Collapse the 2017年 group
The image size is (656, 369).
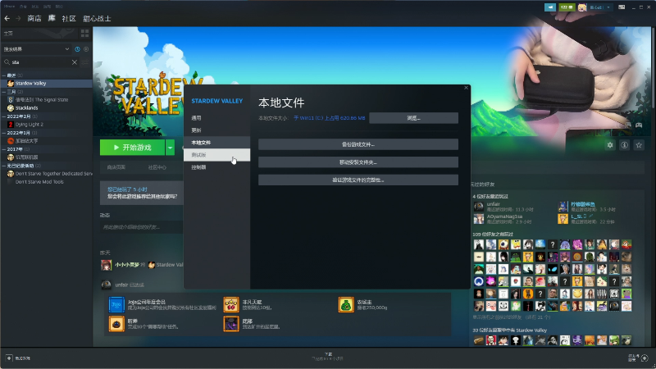[x=4, y=149]
